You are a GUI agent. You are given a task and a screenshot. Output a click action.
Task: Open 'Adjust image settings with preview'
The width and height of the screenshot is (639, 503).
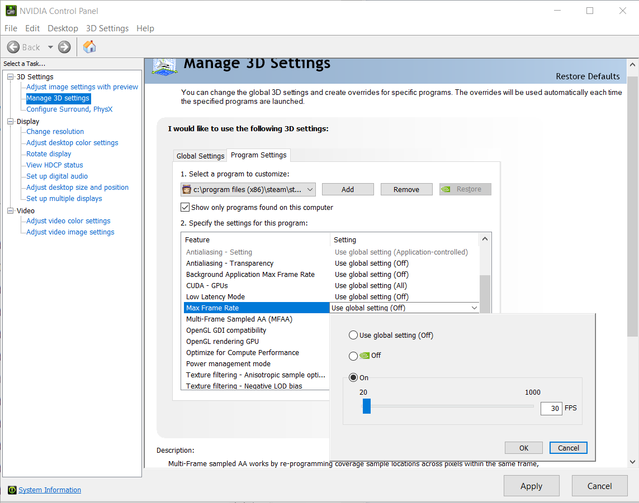pyautogui.click(x=82, y=87)
